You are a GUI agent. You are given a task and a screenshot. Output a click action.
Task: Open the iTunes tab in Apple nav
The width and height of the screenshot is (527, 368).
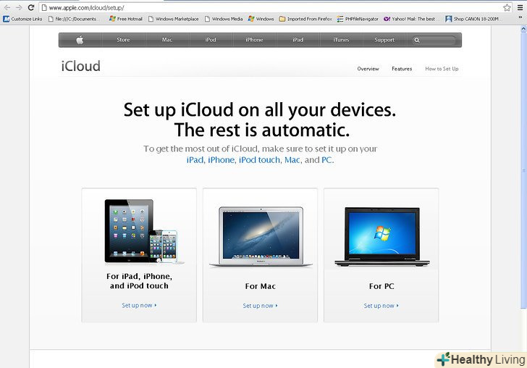(x=341, y=40)
